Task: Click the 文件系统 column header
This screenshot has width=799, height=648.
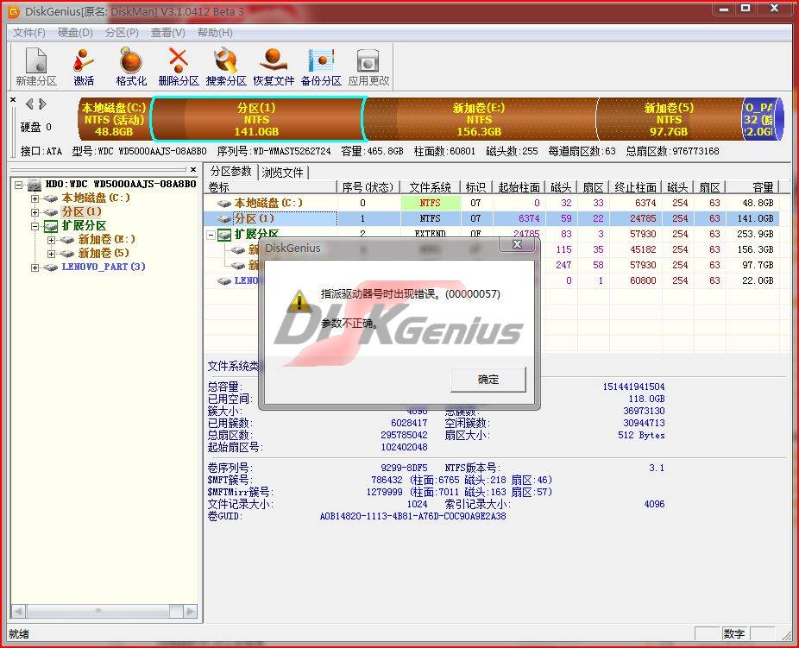Action: 431,187
